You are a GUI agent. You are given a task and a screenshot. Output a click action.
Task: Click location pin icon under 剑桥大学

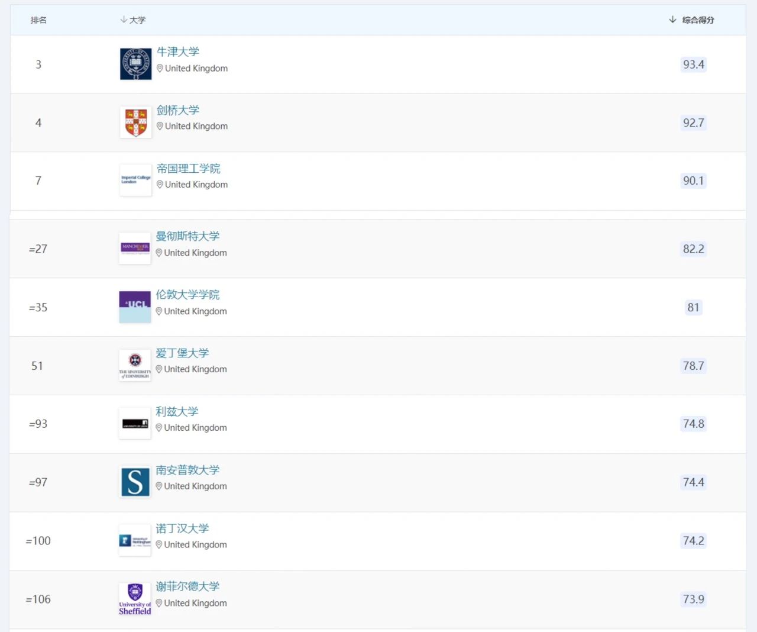(x=160, y=127)
